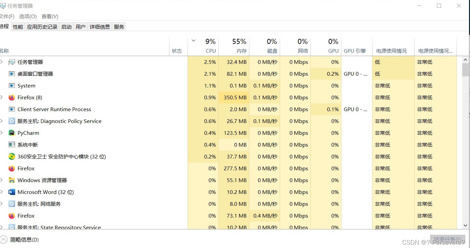Click the 1.1% CPU value of System

pos(210,86)
